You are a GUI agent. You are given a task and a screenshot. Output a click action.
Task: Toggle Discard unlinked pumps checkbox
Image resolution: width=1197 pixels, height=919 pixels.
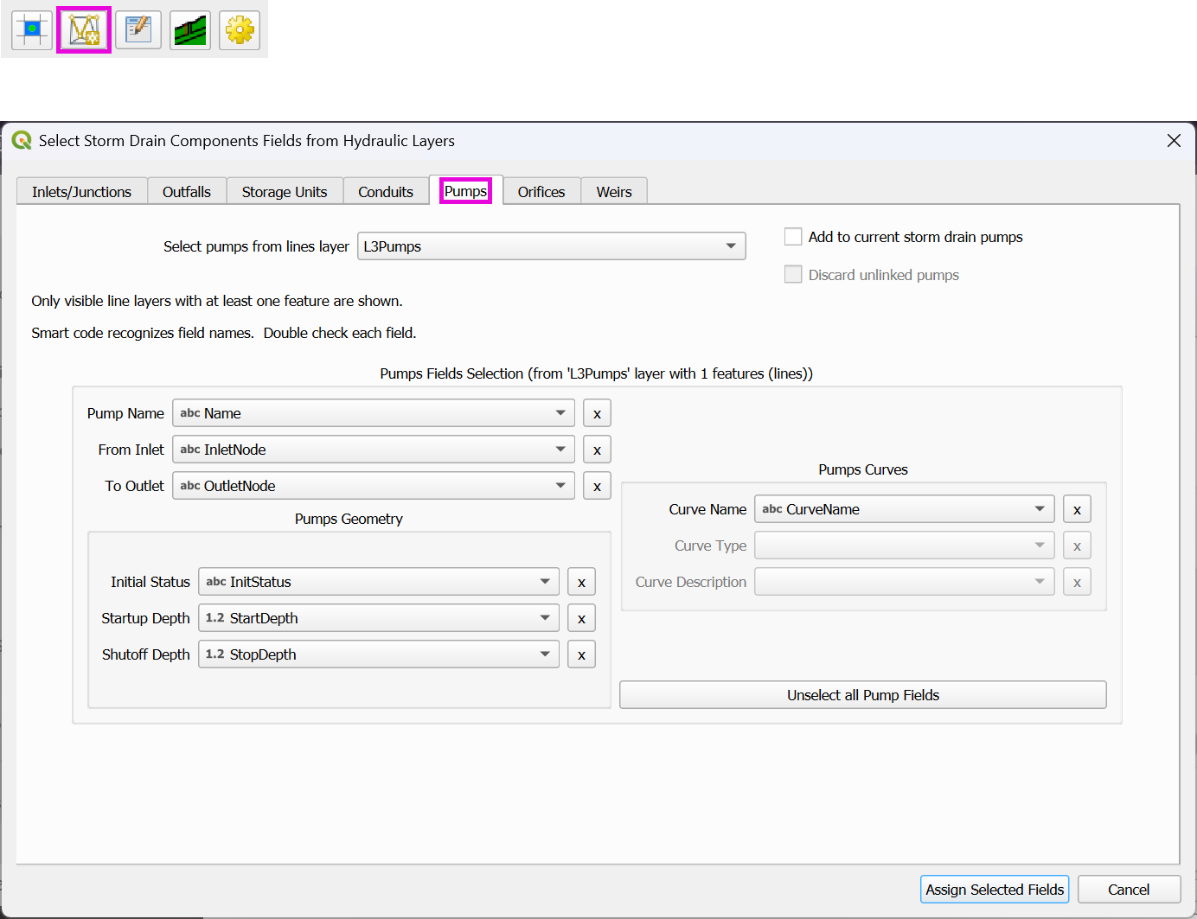click(x=793, y=275)
